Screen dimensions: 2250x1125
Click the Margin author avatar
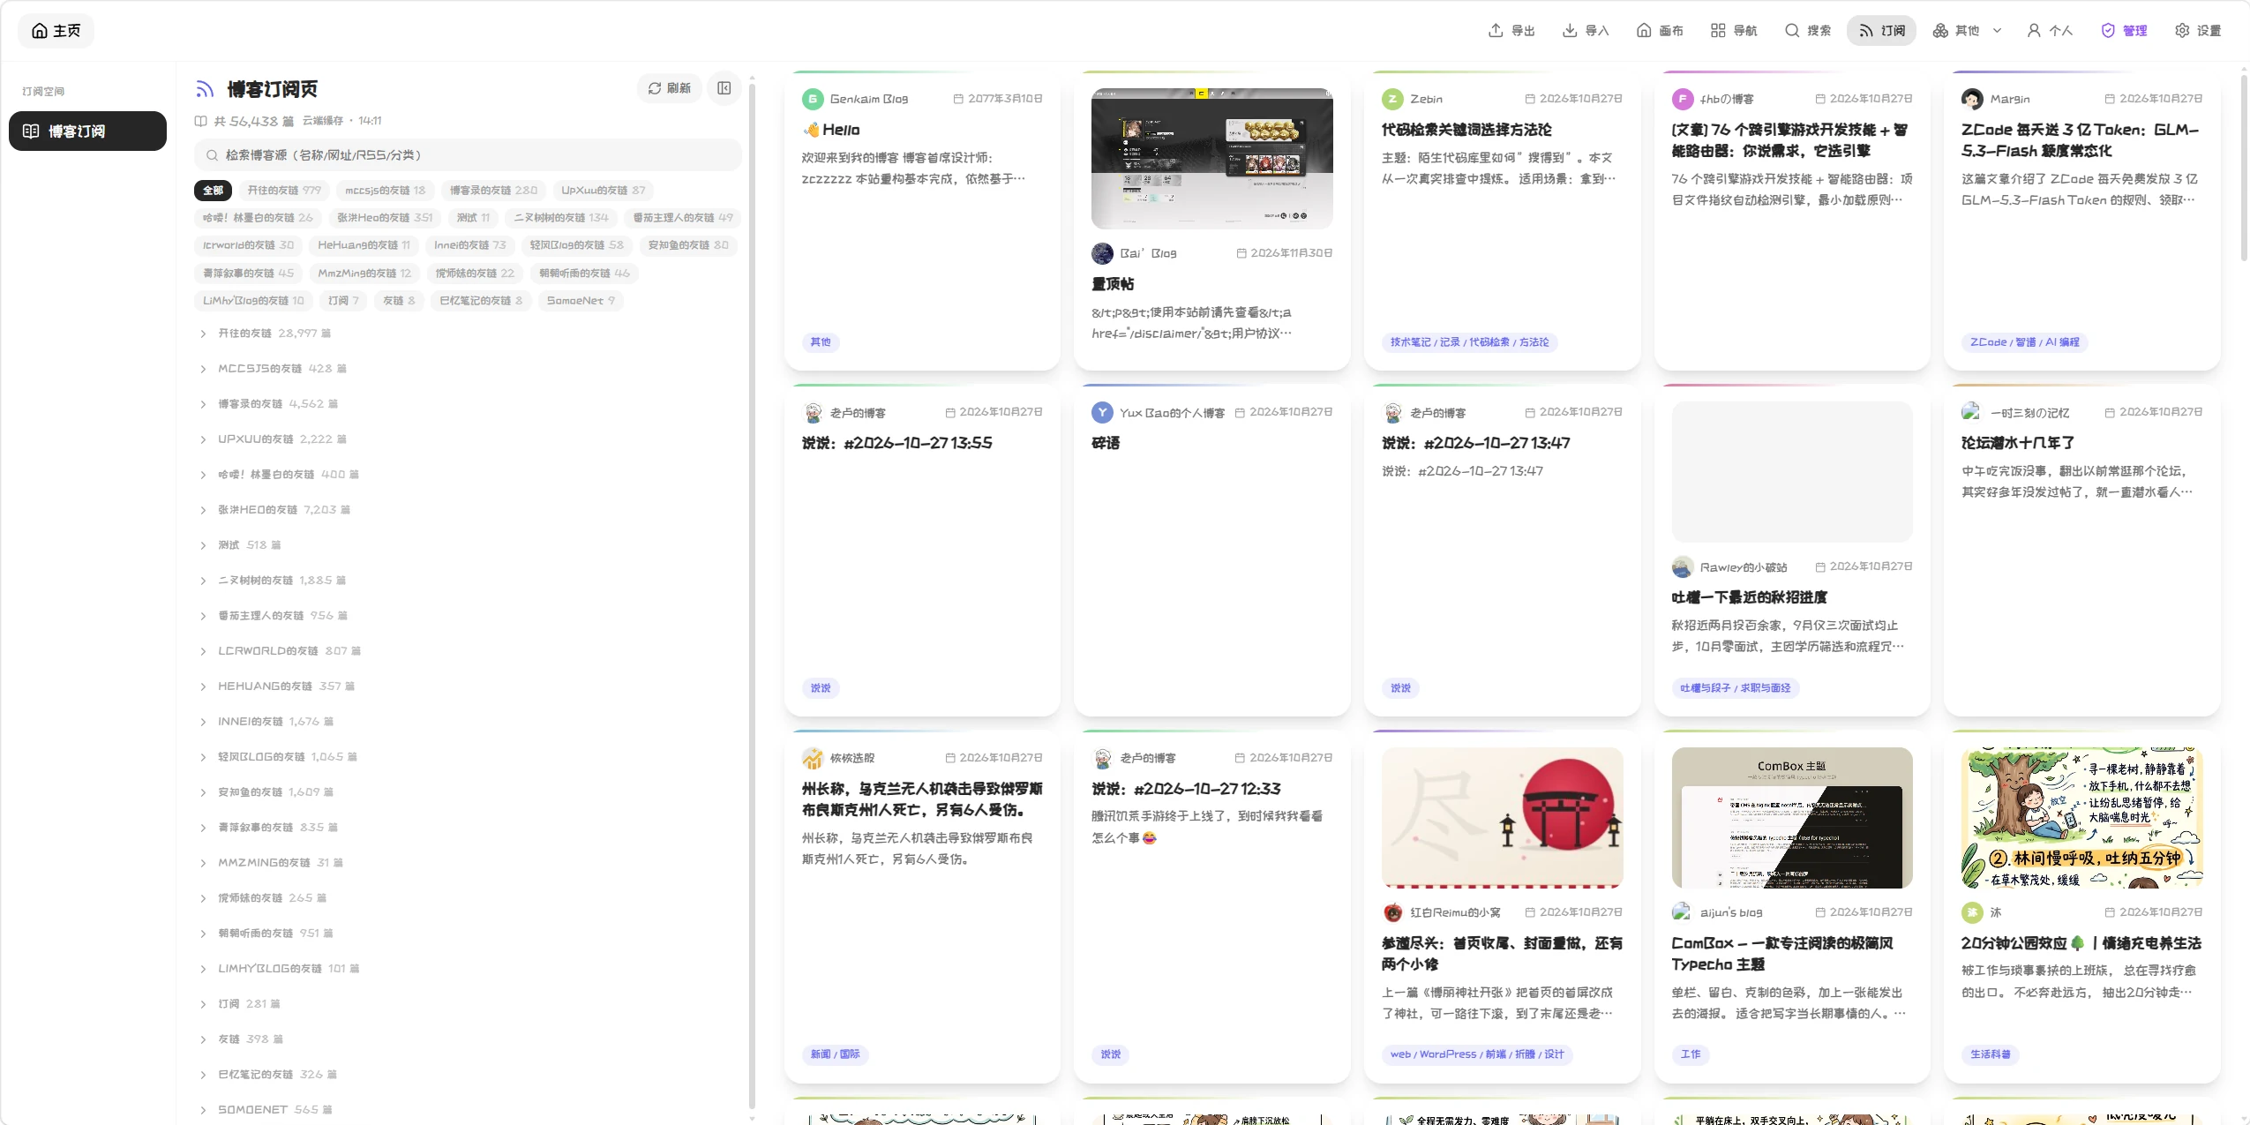[x=1972, y=99]
